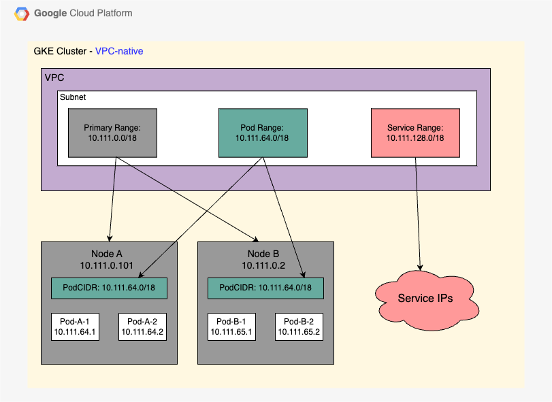Select the VPC label
Screen dimensions: 552x402
point(54,78)
